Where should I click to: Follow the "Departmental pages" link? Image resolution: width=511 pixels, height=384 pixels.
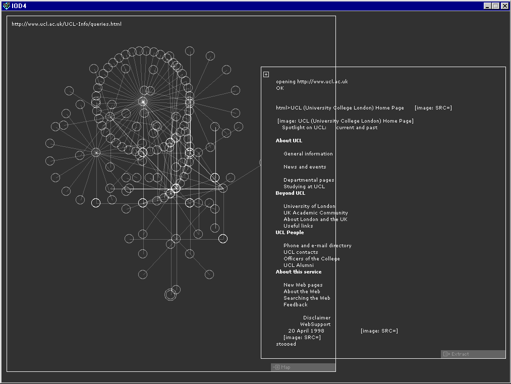coord(309,180)
